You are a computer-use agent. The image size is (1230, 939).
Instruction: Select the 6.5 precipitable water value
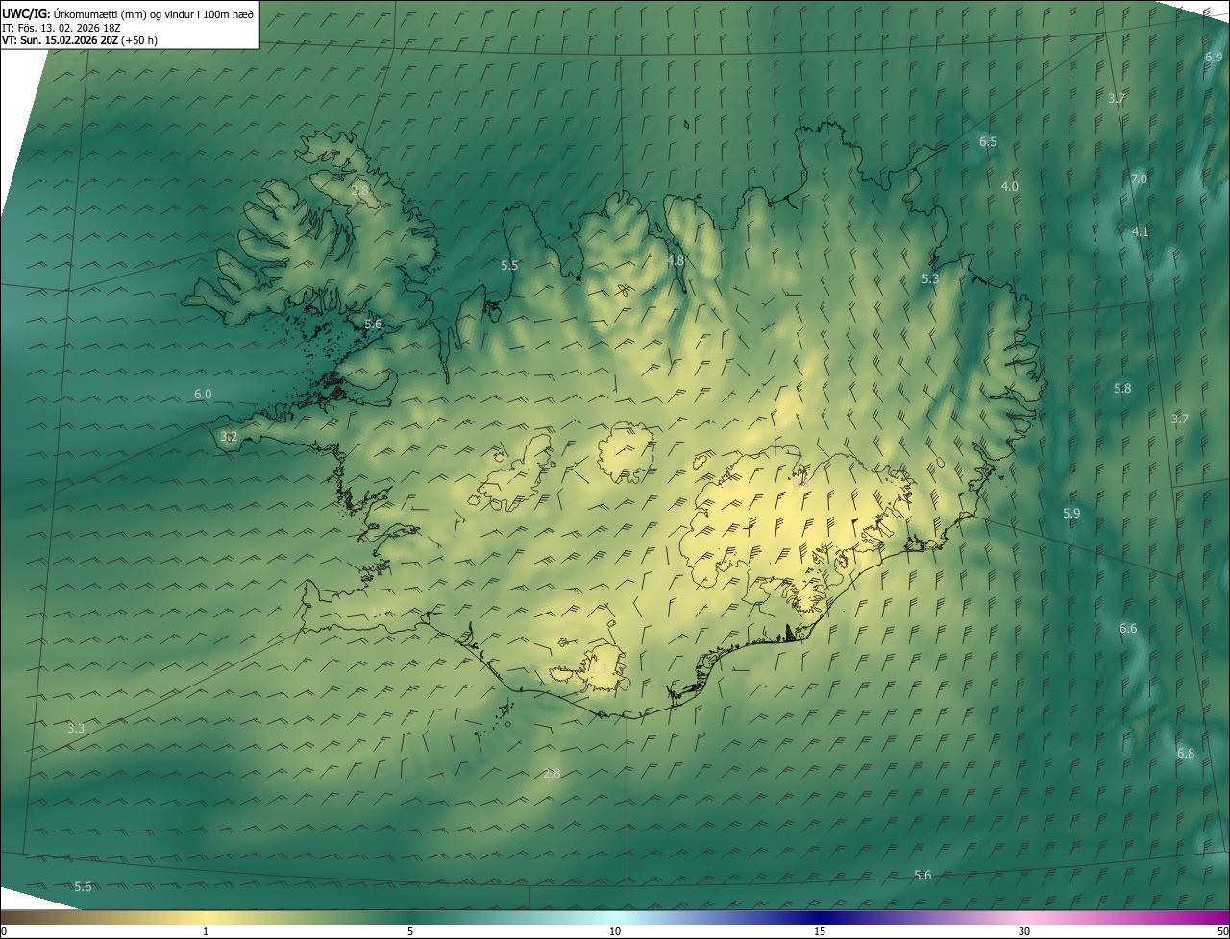[x=988, y=141]
